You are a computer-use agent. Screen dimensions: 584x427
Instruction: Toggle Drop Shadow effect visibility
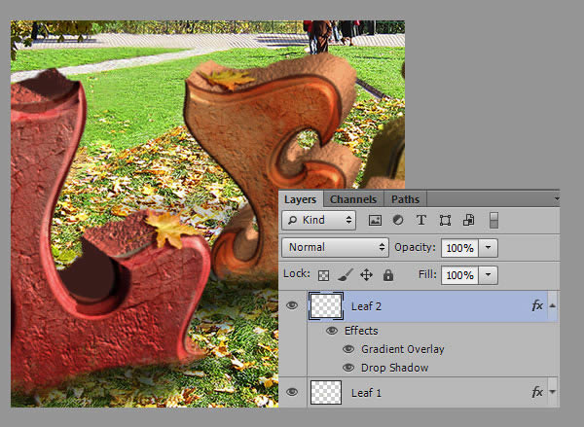[348, 368]
